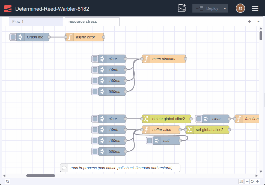Trigger the Crash me inject button

[13, 37]
